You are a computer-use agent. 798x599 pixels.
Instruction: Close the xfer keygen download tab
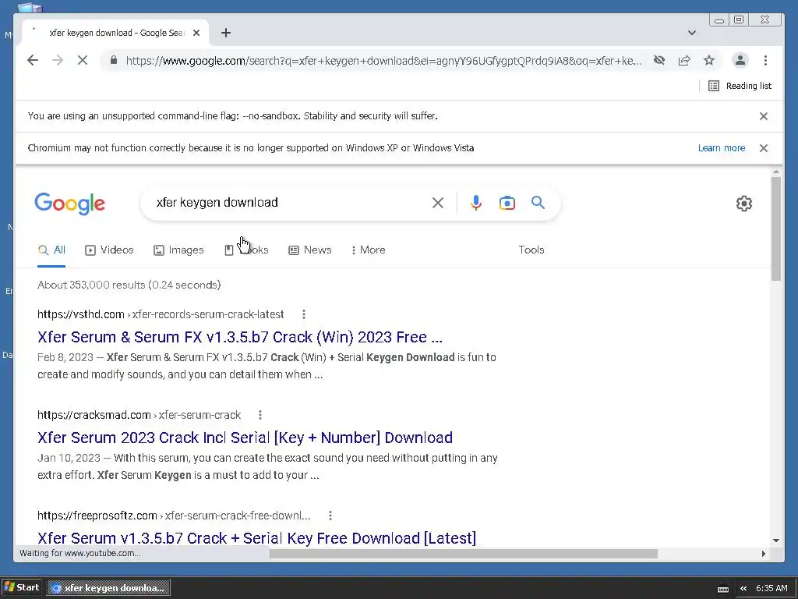point(196,33)
